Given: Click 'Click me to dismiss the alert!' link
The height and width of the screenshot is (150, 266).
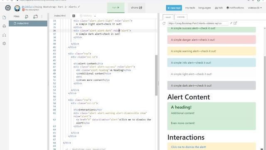Looking at the screenshot, I should coord(188,147).
